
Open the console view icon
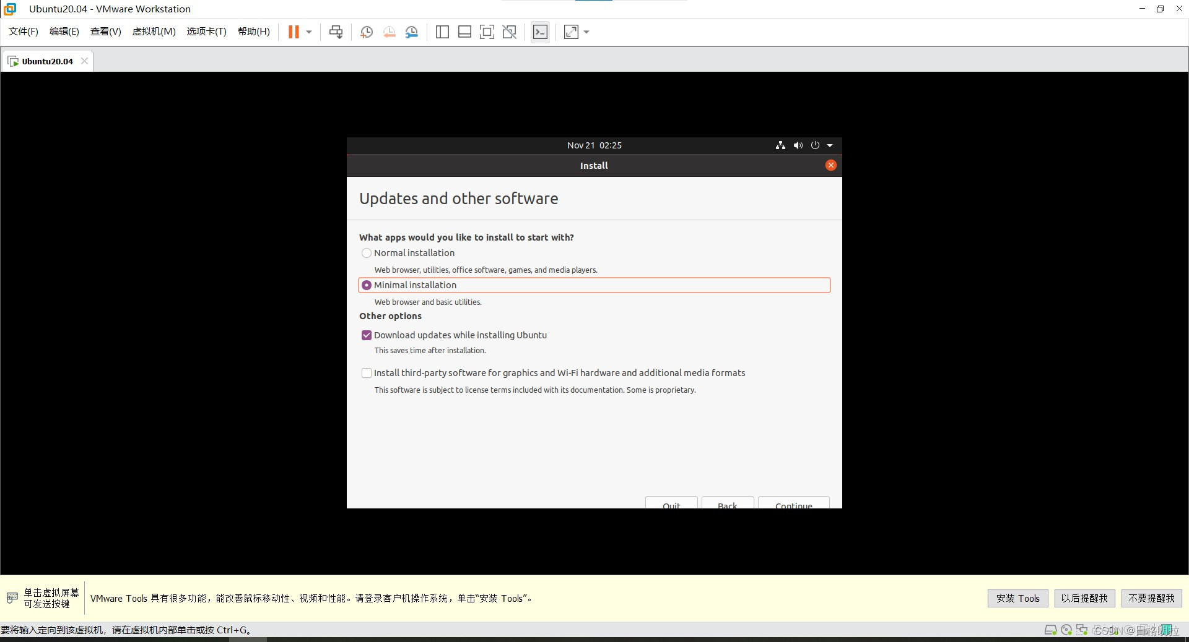coord(540,32)
